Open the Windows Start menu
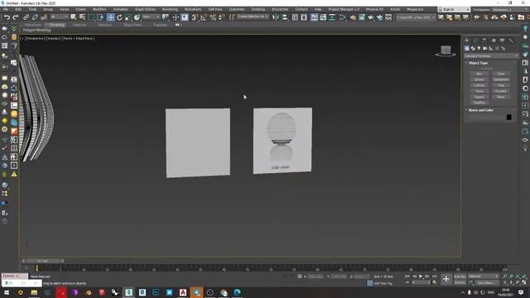The height and width of the screenshot is (298, 530). pyautogui.click(x=7, y=292)
